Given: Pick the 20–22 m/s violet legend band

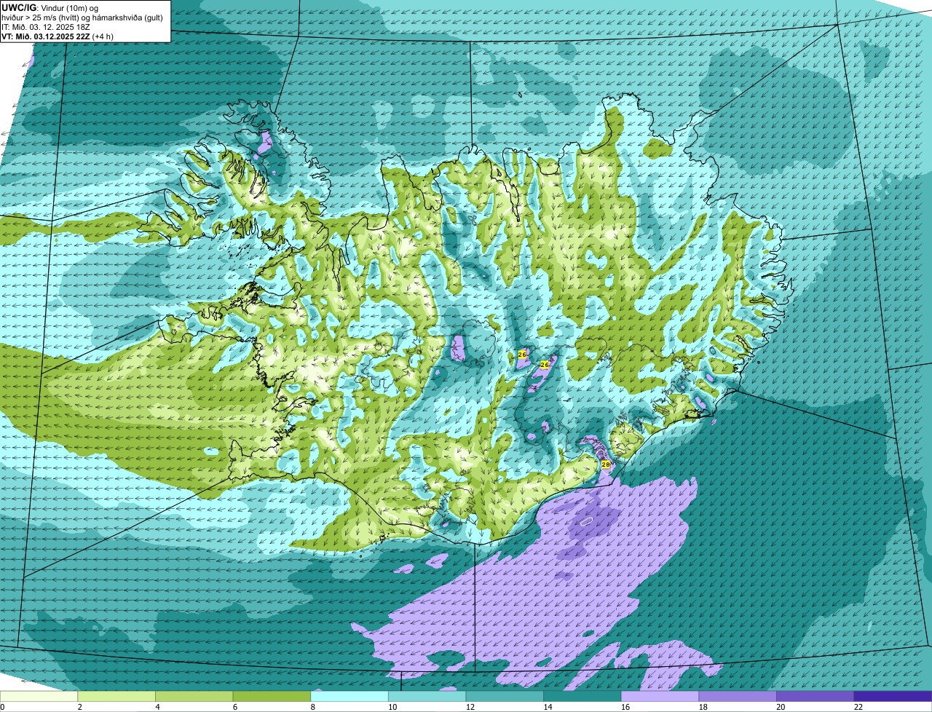Looking at the screenshot, I should [815, 696].
